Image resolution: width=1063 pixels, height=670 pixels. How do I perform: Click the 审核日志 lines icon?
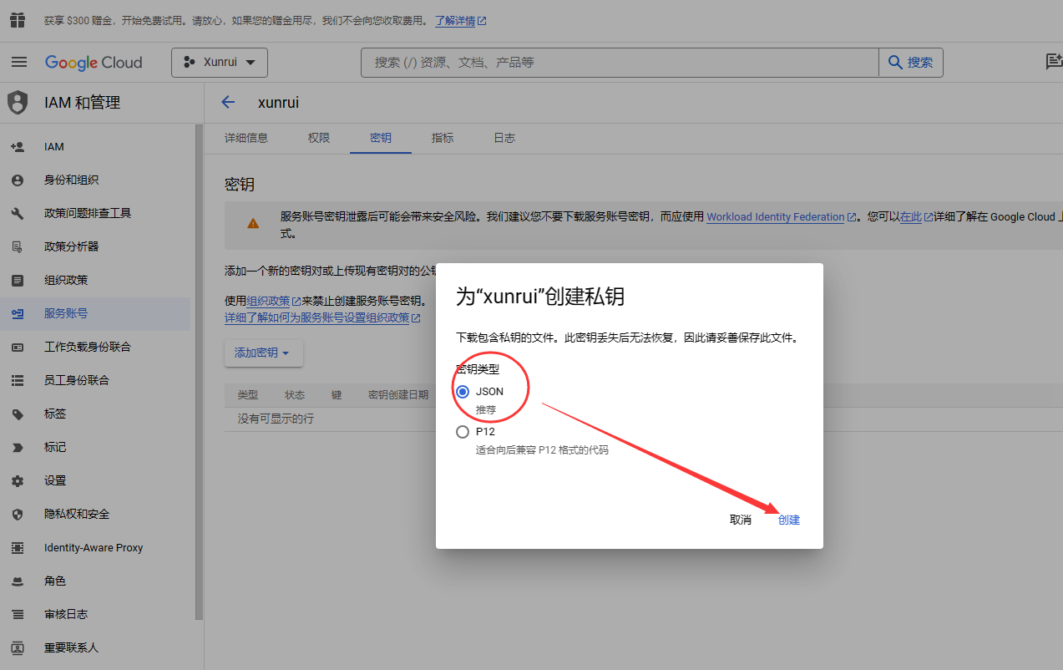[x=18, y=615]
